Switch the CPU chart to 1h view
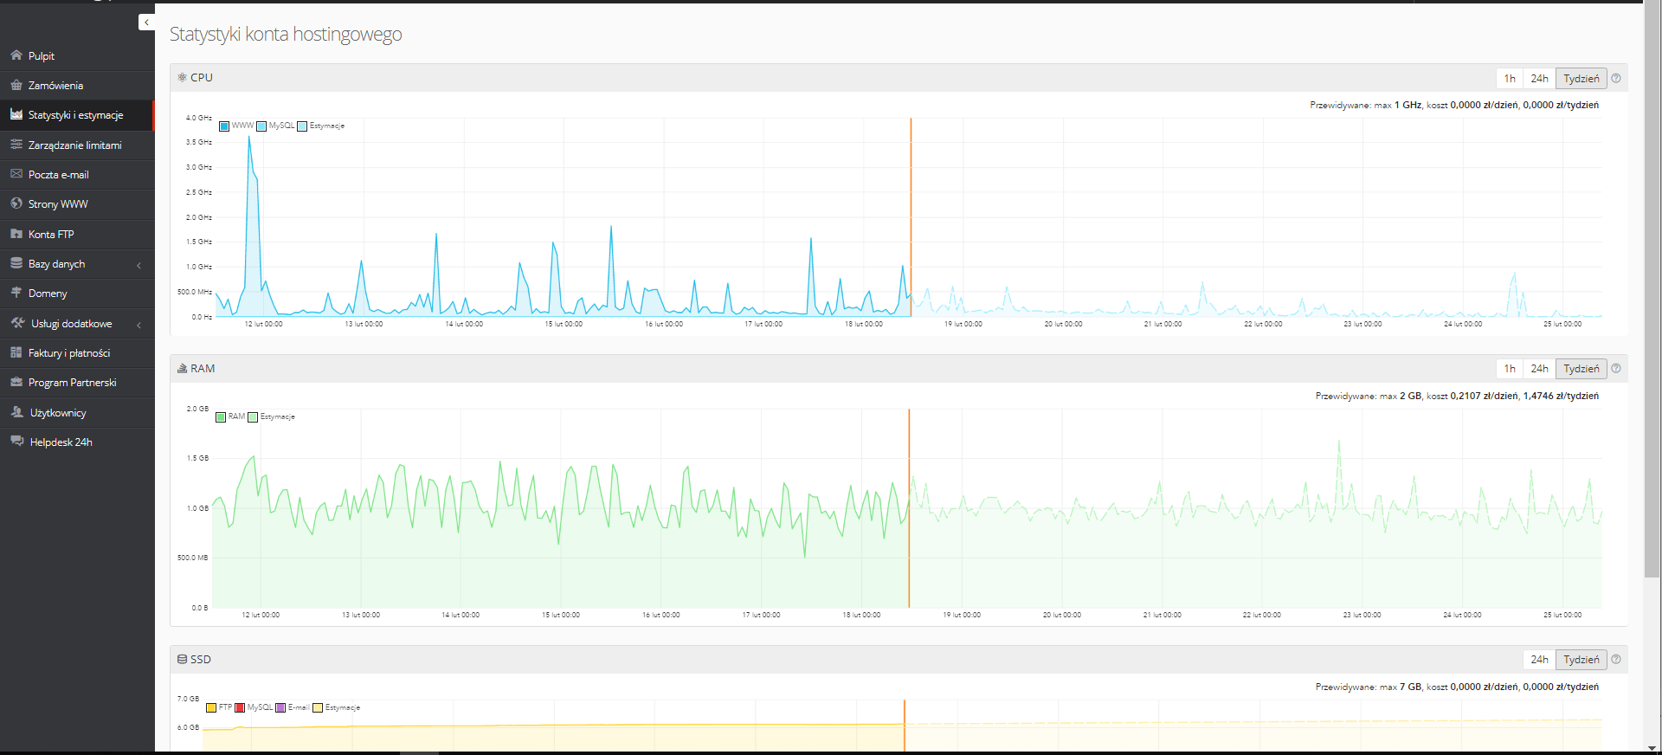The width and height of the screenshot is (1662, 755). [1510, 78]
